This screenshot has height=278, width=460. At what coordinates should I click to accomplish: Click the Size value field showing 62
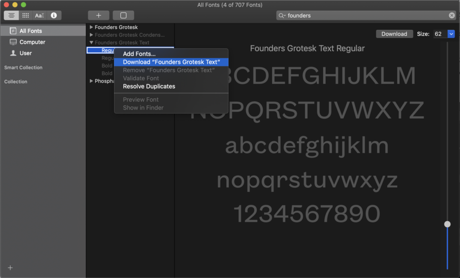440,34
